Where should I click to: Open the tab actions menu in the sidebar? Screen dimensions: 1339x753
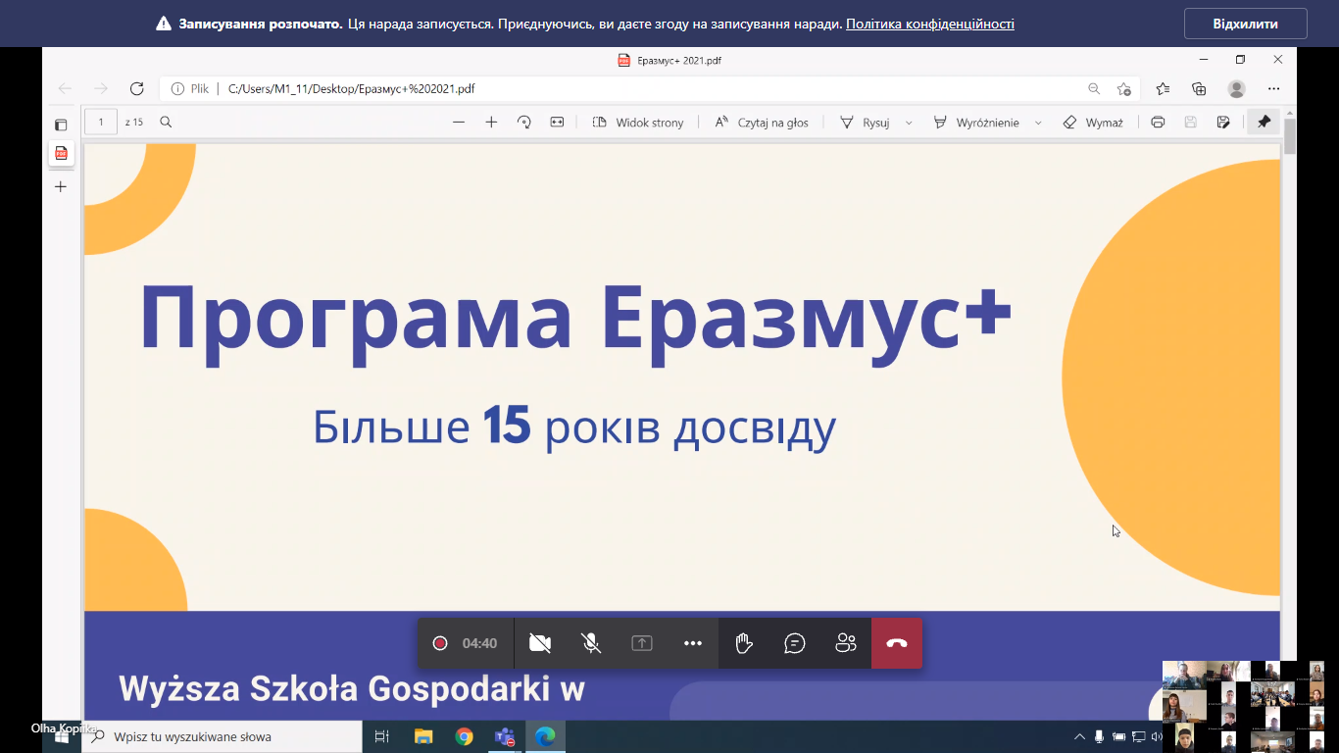tap(61, 125)
